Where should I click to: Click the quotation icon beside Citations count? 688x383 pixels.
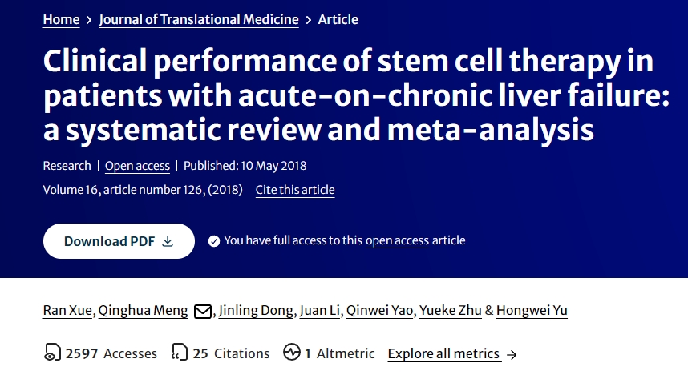[180, 353]
